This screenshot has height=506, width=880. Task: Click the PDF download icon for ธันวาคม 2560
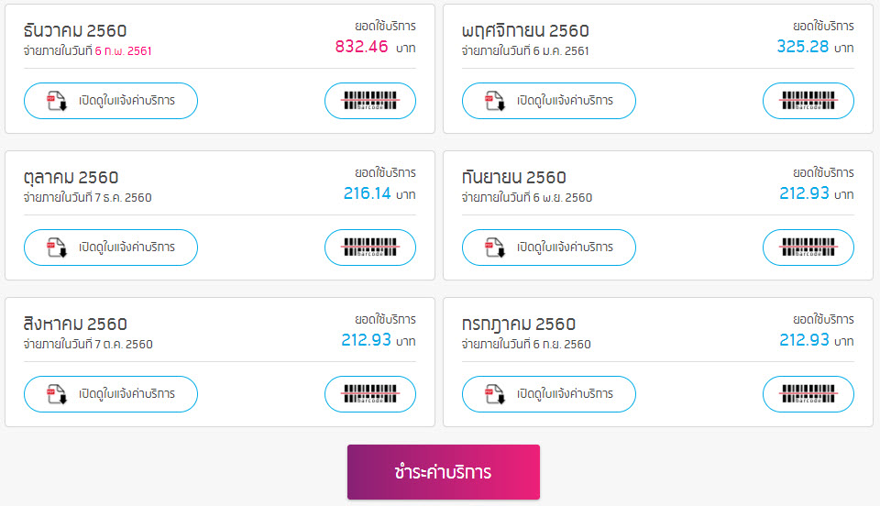pos(57,101)
